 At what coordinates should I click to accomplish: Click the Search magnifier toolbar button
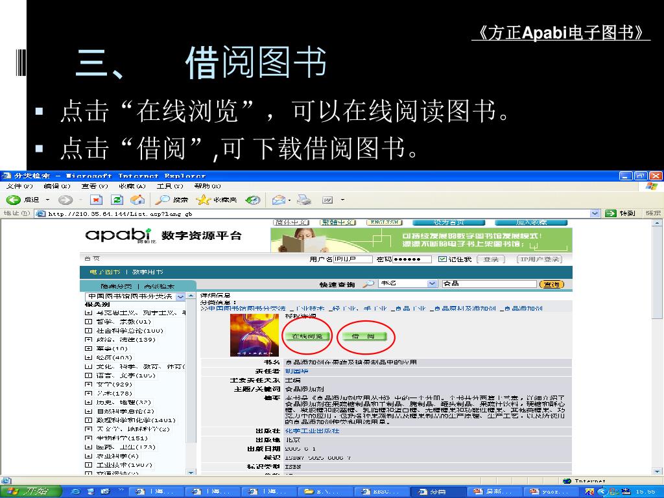(171, 200)
